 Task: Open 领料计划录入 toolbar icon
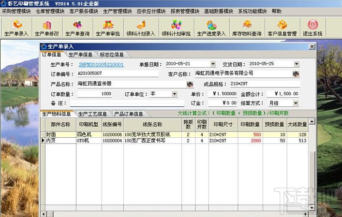pyautogui.click(x=141, y=28)
